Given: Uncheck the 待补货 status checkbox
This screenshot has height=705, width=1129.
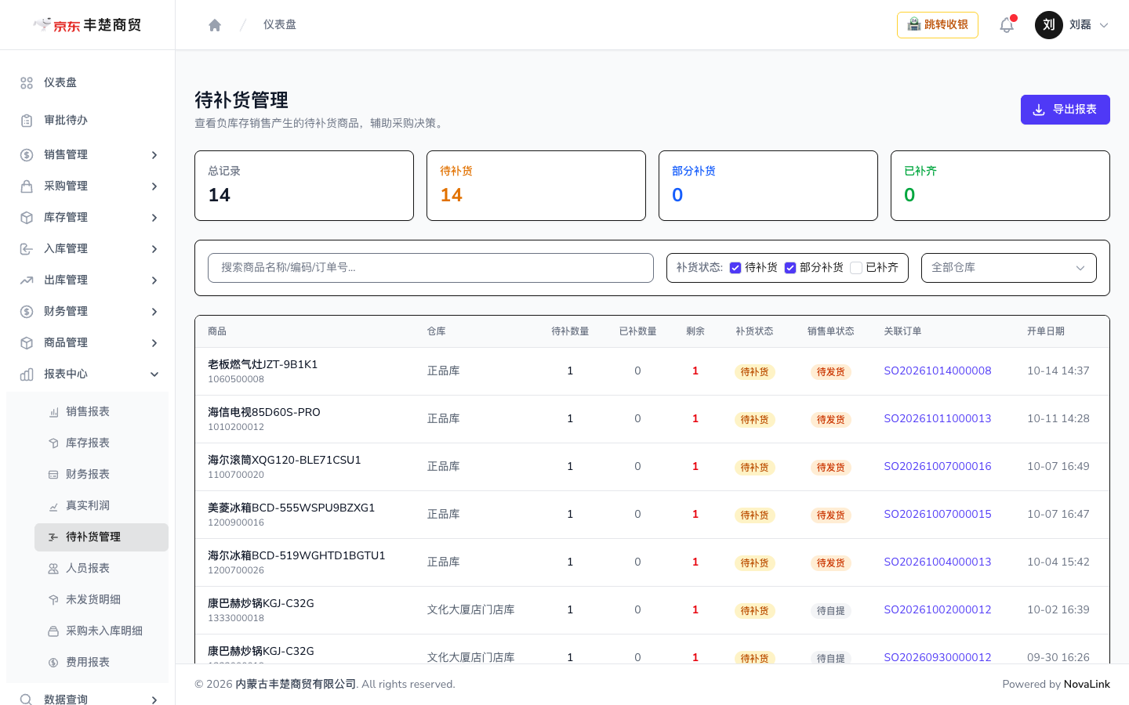Looking at the screenshot, I should click(735, 268).
